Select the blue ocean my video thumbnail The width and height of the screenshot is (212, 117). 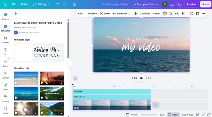[x=26, y=94]
